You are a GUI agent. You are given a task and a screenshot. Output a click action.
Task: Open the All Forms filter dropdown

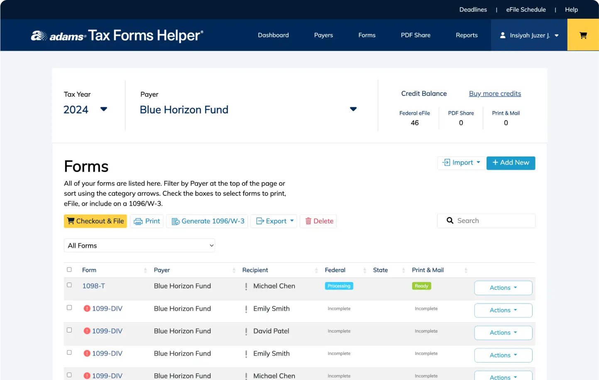139,246
